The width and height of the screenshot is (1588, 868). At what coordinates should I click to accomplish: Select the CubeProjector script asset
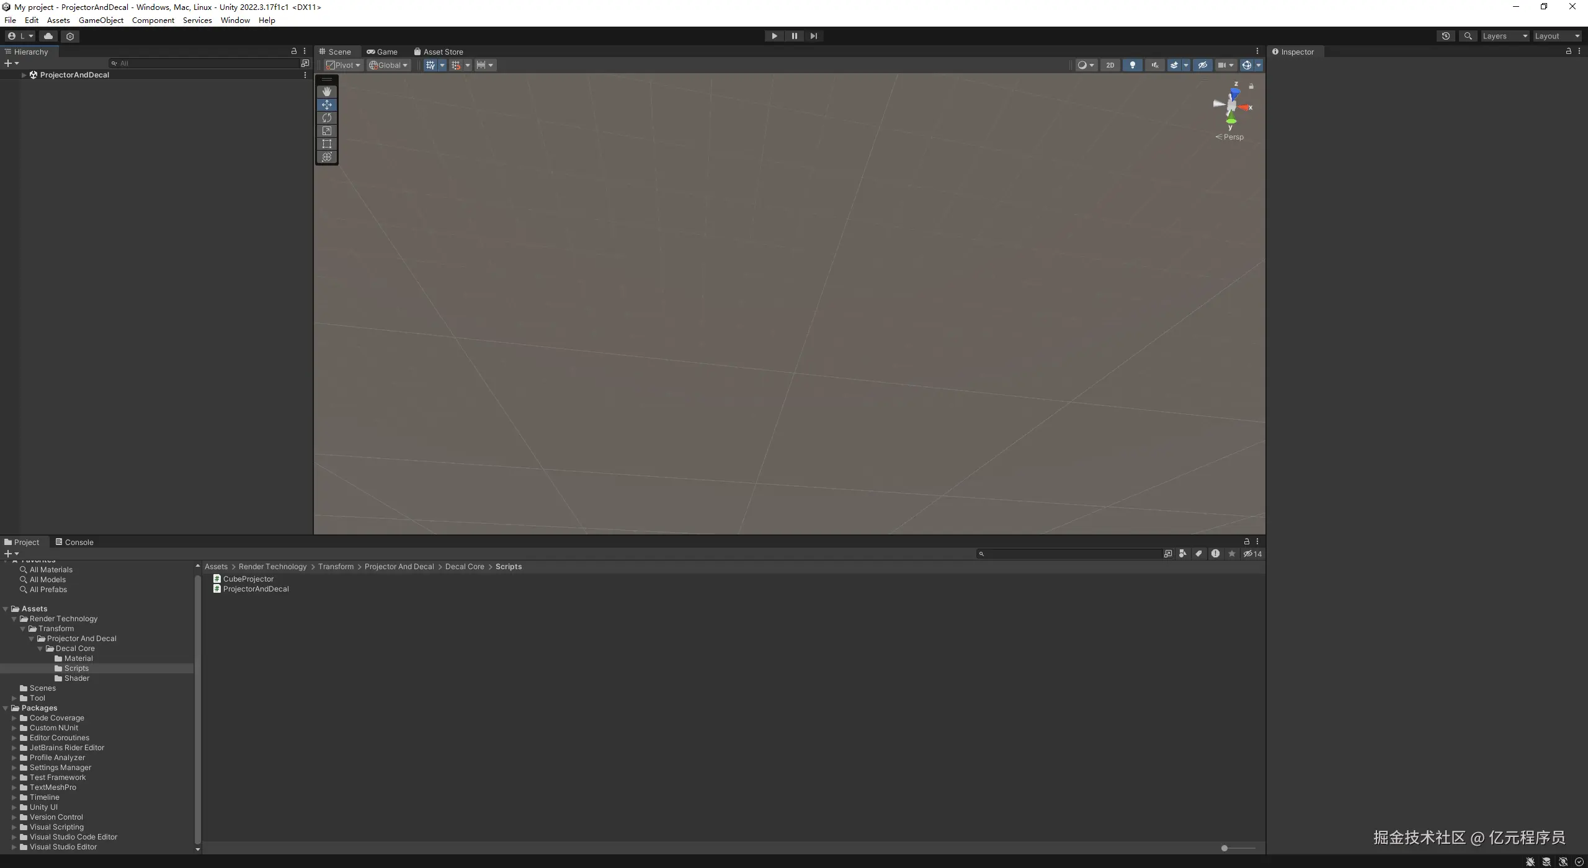tap(248, 579)
